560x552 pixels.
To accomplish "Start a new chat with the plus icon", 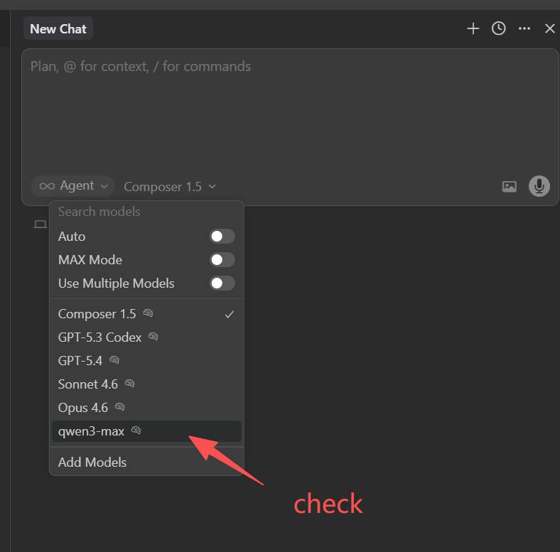I will (x=473, y=28).
